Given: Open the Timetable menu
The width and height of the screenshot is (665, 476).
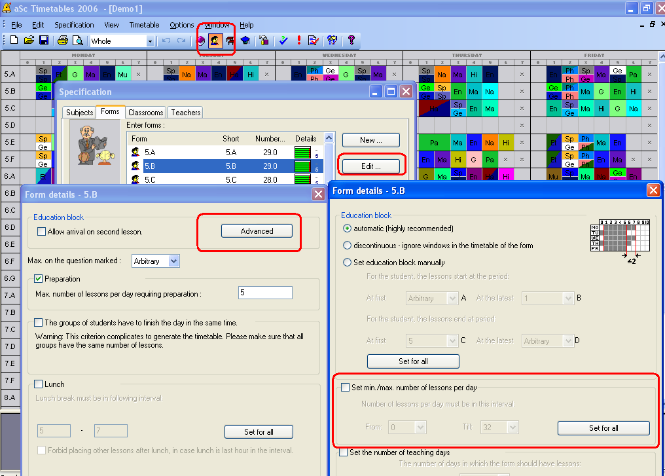Looking at the screenshot, I should (144, 25).
